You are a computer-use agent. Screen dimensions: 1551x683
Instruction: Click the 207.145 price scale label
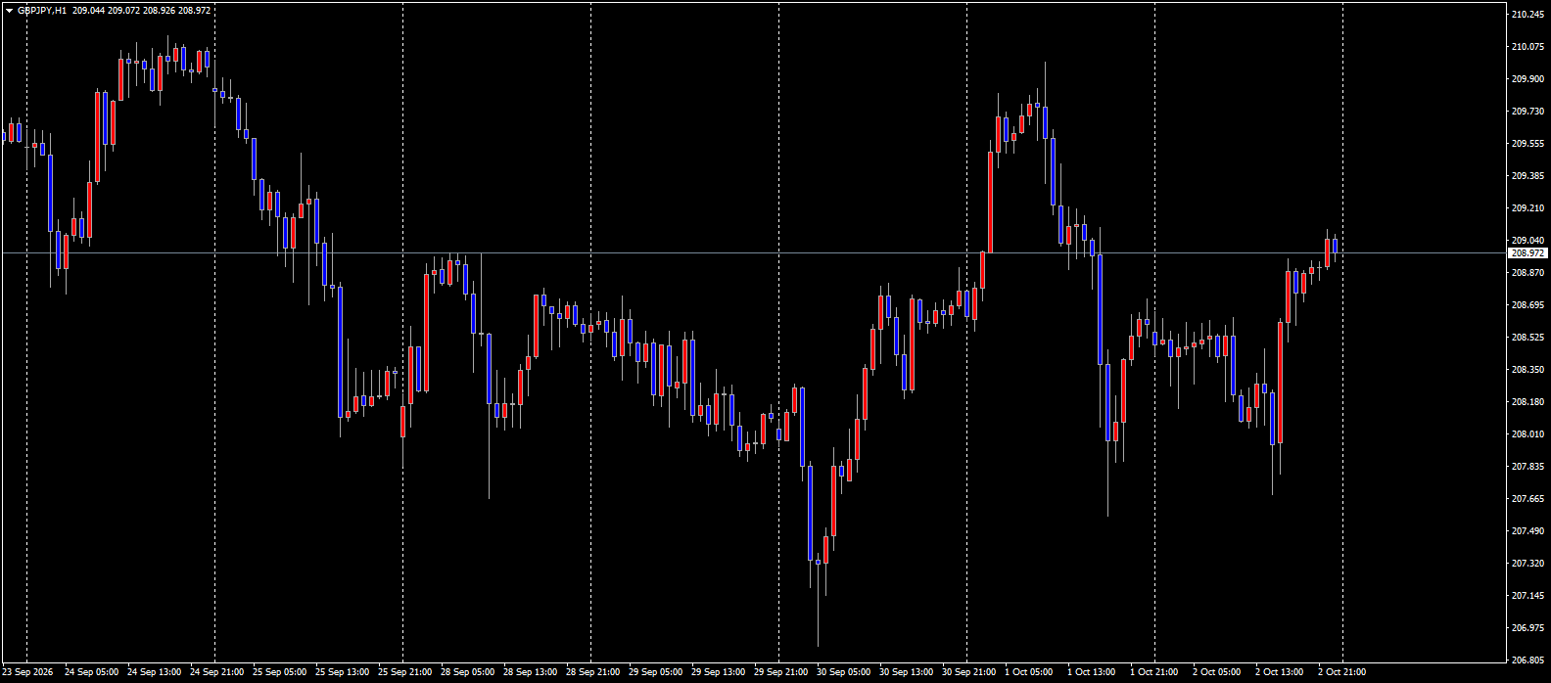pyautogui.click(x=1527, y=596)
